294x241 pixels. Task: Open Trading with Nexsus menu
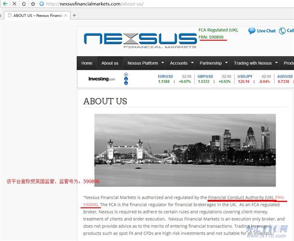[x=253, y=63]
